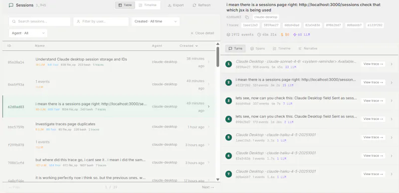399x193 pixels.
Task: Switch to the Narrative tab
Action: click(x=308, y=49)
